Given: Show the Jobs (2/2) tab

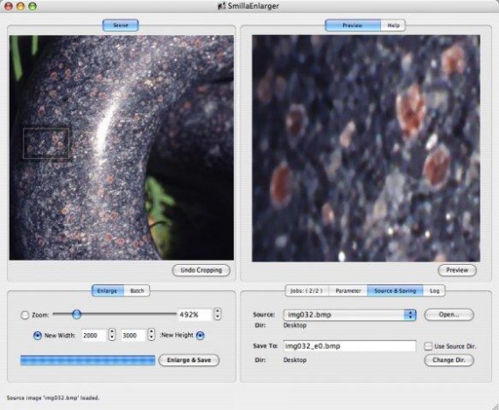Looking at the screenshot, I should click(x=306, y=291).
